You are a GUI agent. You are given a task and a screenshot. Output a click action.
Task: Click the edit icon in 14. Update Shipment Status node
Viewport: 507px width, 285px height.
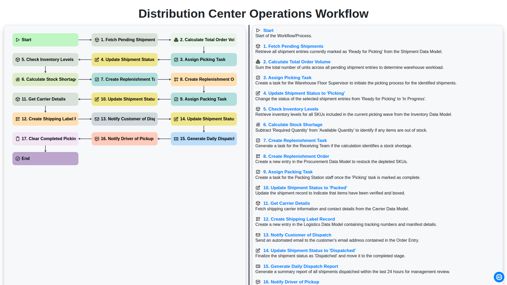[176, 119]
